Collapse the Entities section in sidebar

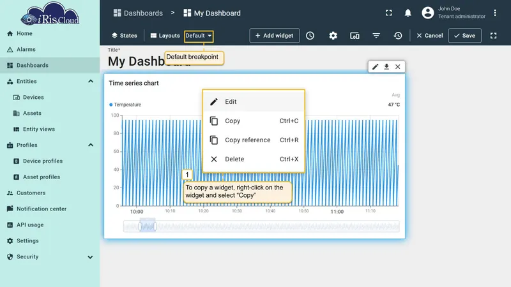(91, 81)
